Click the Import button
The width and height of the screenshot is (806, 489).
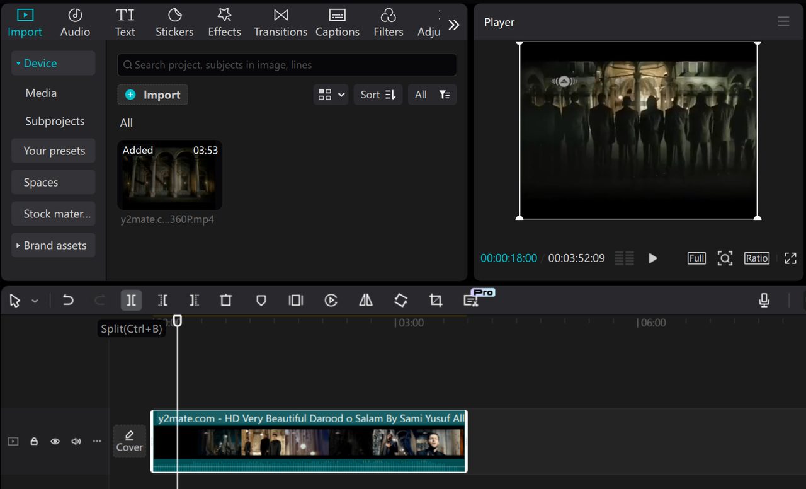(x=152, y=95)
